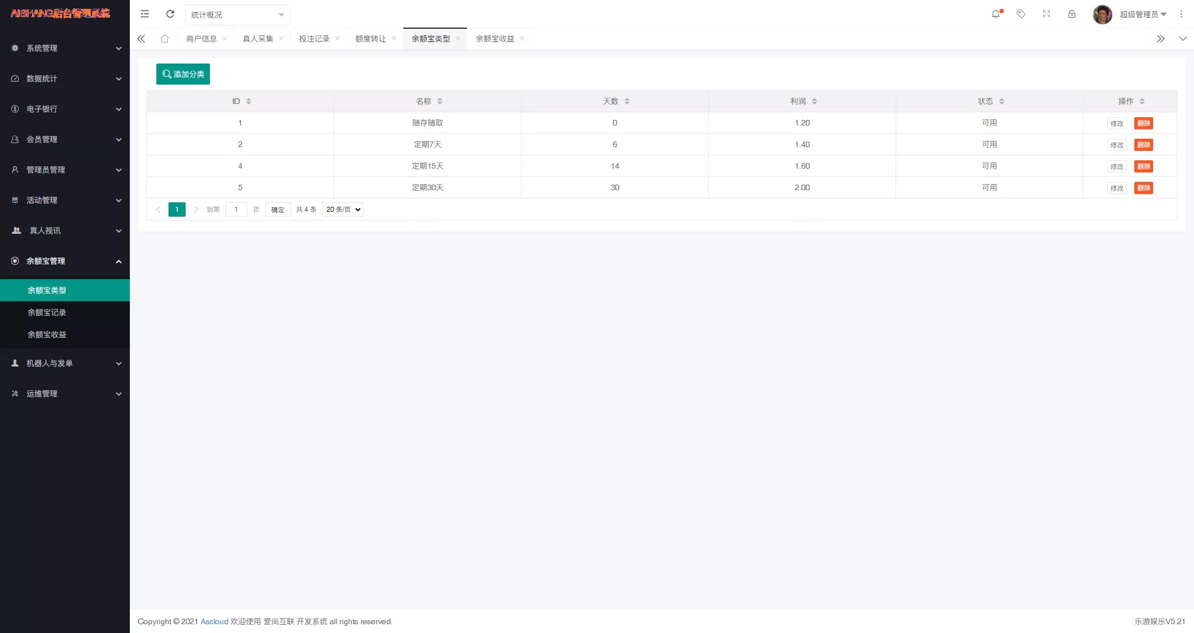Switch to the 余额宝收益 tab
The image size is (1194, 633).
494,39
